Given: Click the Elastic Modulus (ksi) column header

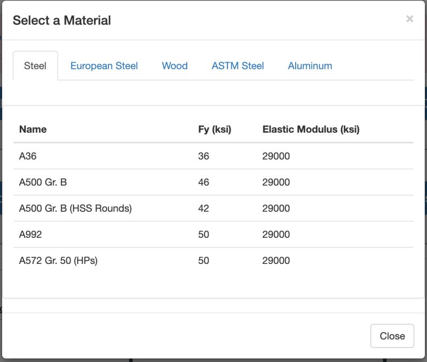Looking at the screenshot, I should point(310,129).
